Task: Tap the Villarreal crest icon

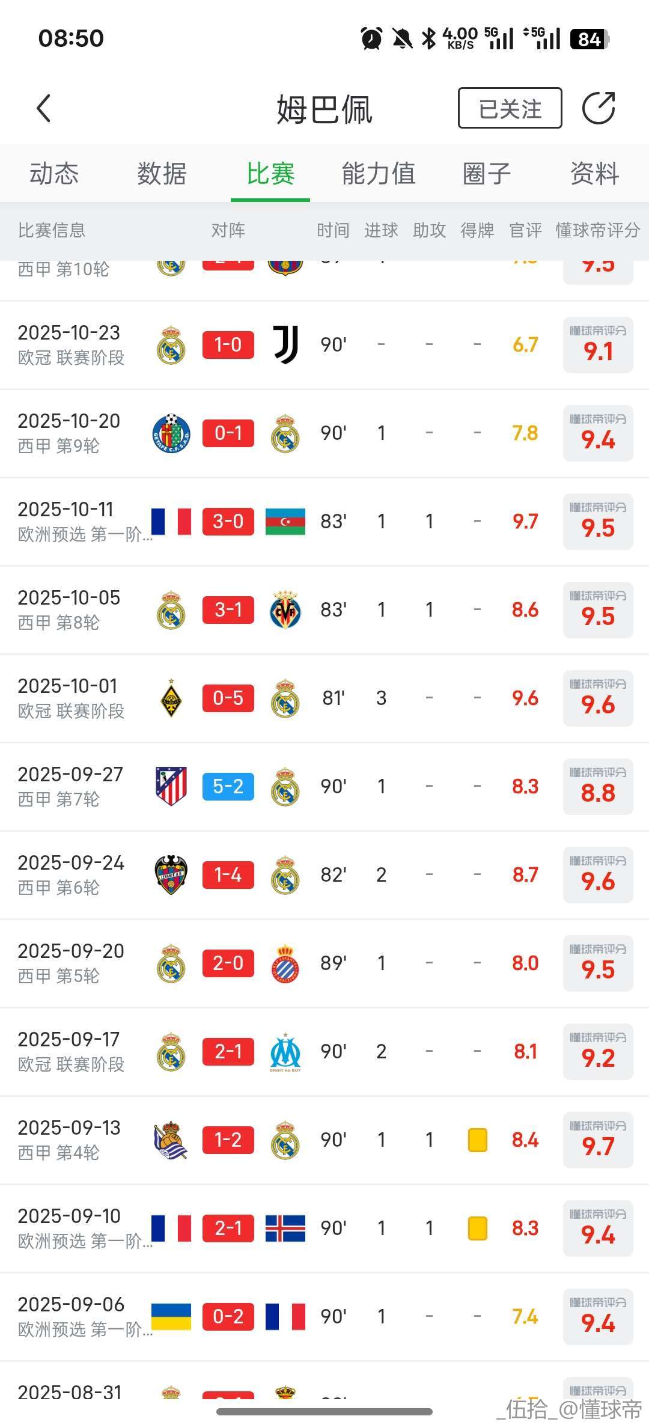Action: 285,610
